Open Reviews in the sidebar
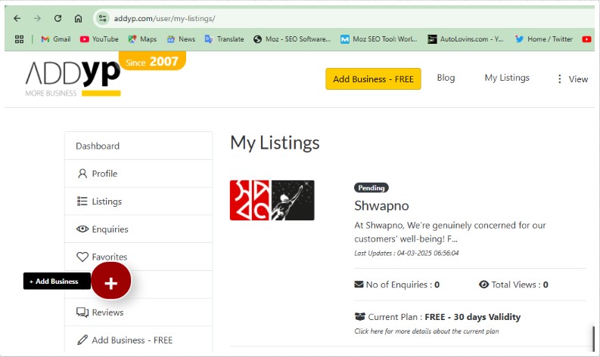 138,312
